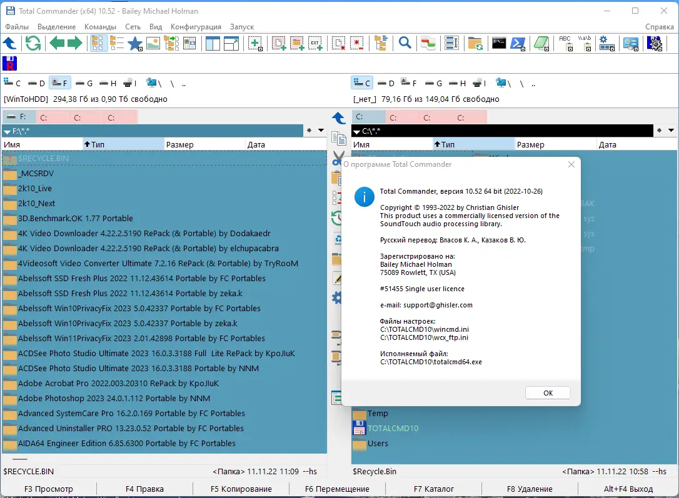Open the Notepad editor icon

click(x=541, y=42)
